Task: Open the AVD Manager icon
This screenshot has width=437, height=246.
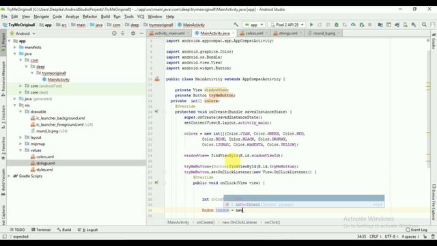Action: pos(406,25)
